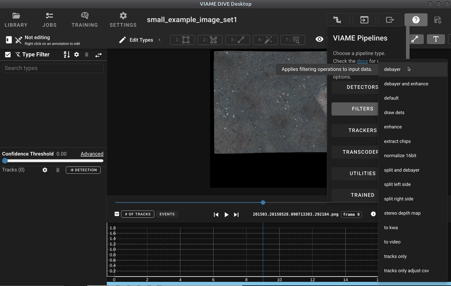This screenshot has width=451, height=286.
Task: Toggle the sidebar layout icon
Action: click(x=9, y=40)
